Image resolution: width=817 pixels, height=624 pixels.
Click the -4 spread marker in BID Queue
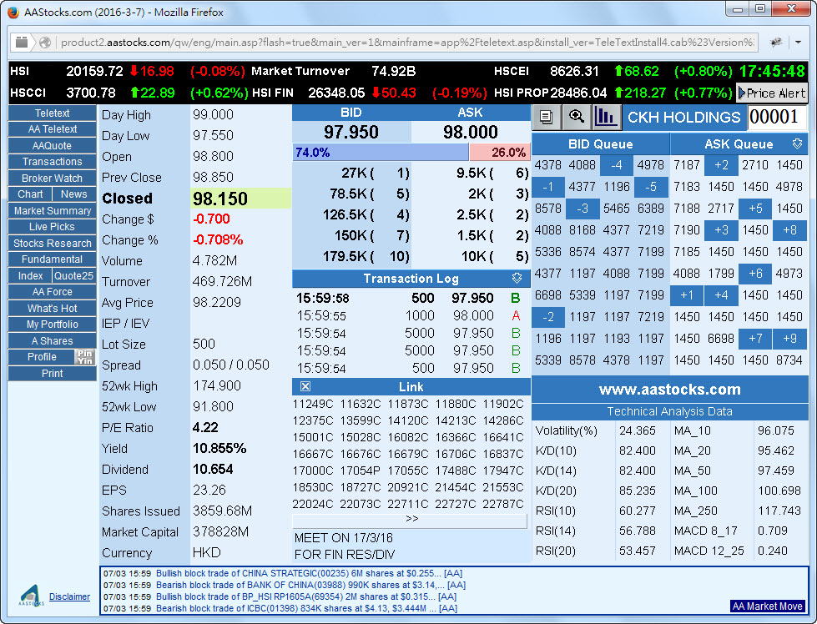click(617, 165)
